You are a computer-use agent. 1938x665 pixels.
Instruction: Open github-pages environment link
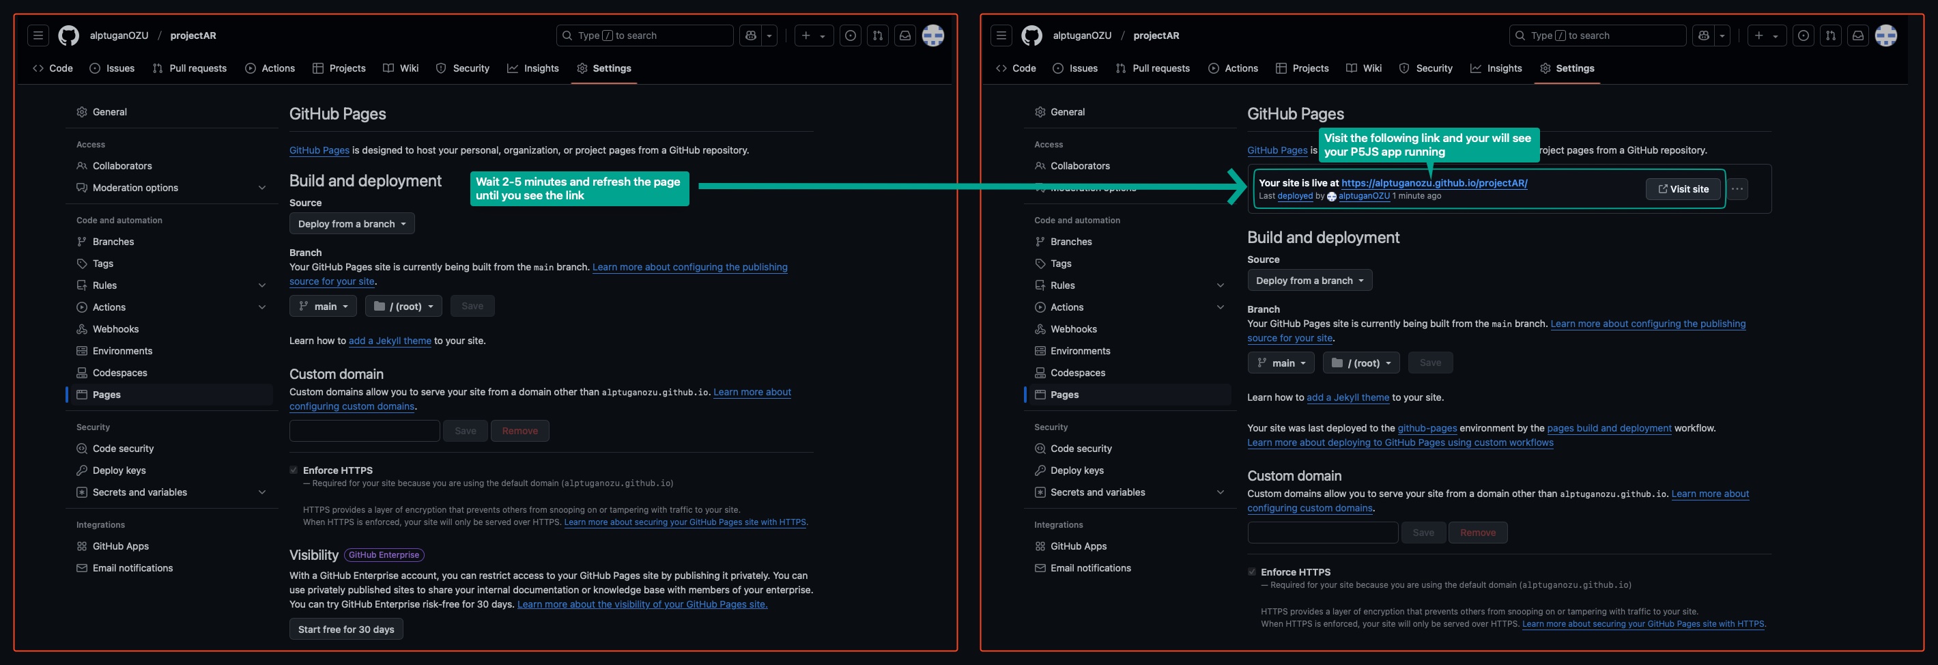1427,428
